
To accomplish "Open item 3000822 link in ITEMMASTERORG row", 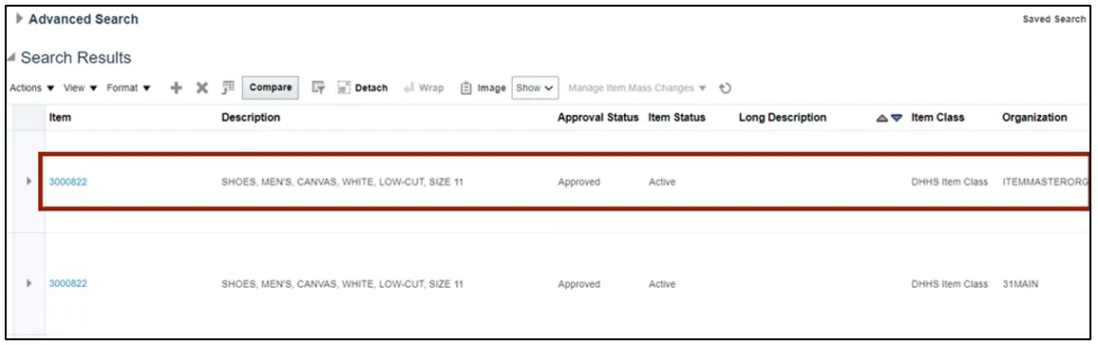I will 68,182.
